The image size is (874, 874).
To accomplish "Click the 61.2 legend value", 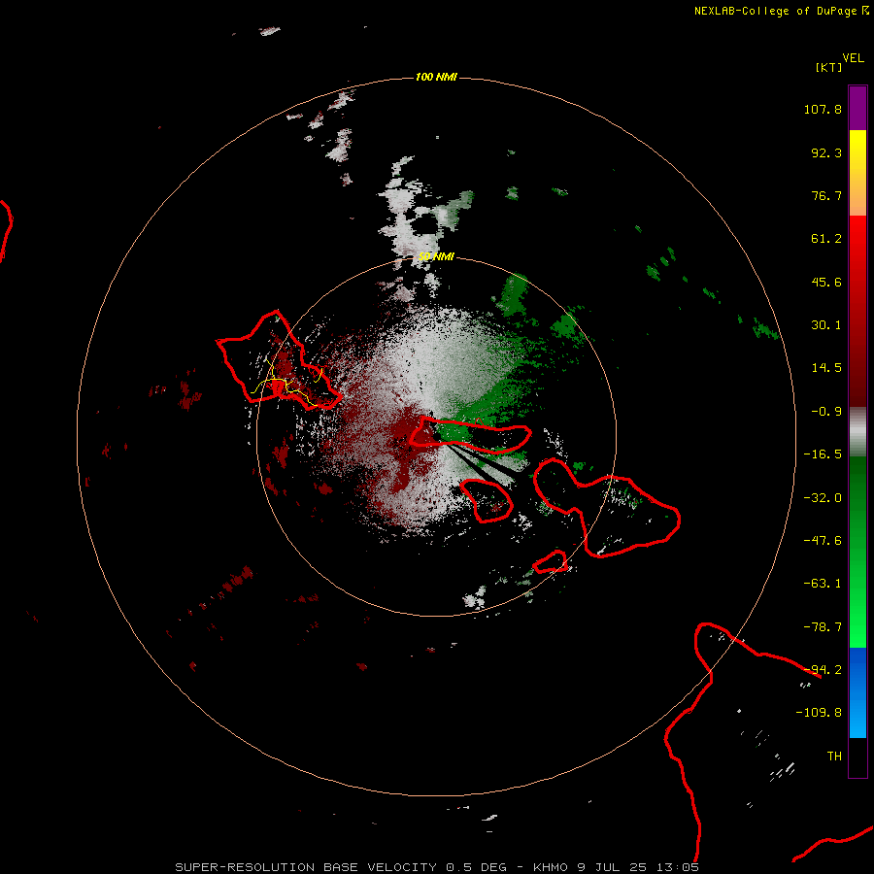I will click(x=826, y=239).
